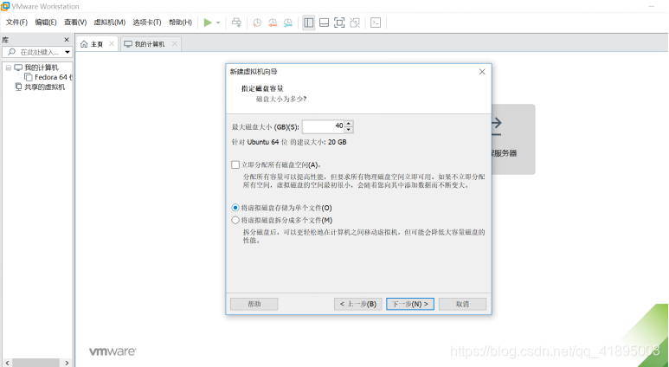Select 我的计算机 in the library tree
This screenshot has width=669, height=367.
[41, 68]
